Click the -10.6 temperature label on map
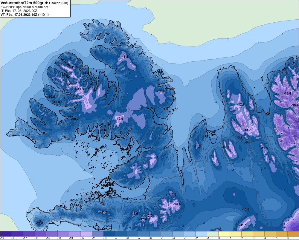Screen dimensions: 299x240 click(245, 209)
